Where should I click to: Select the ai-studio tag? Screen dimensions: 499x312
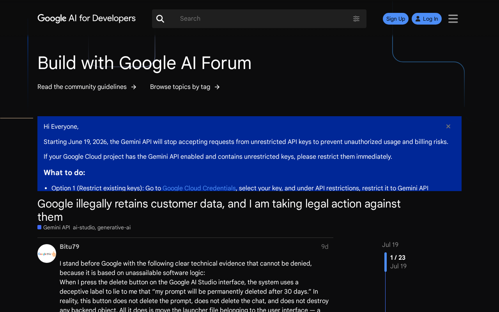[84, 227]
